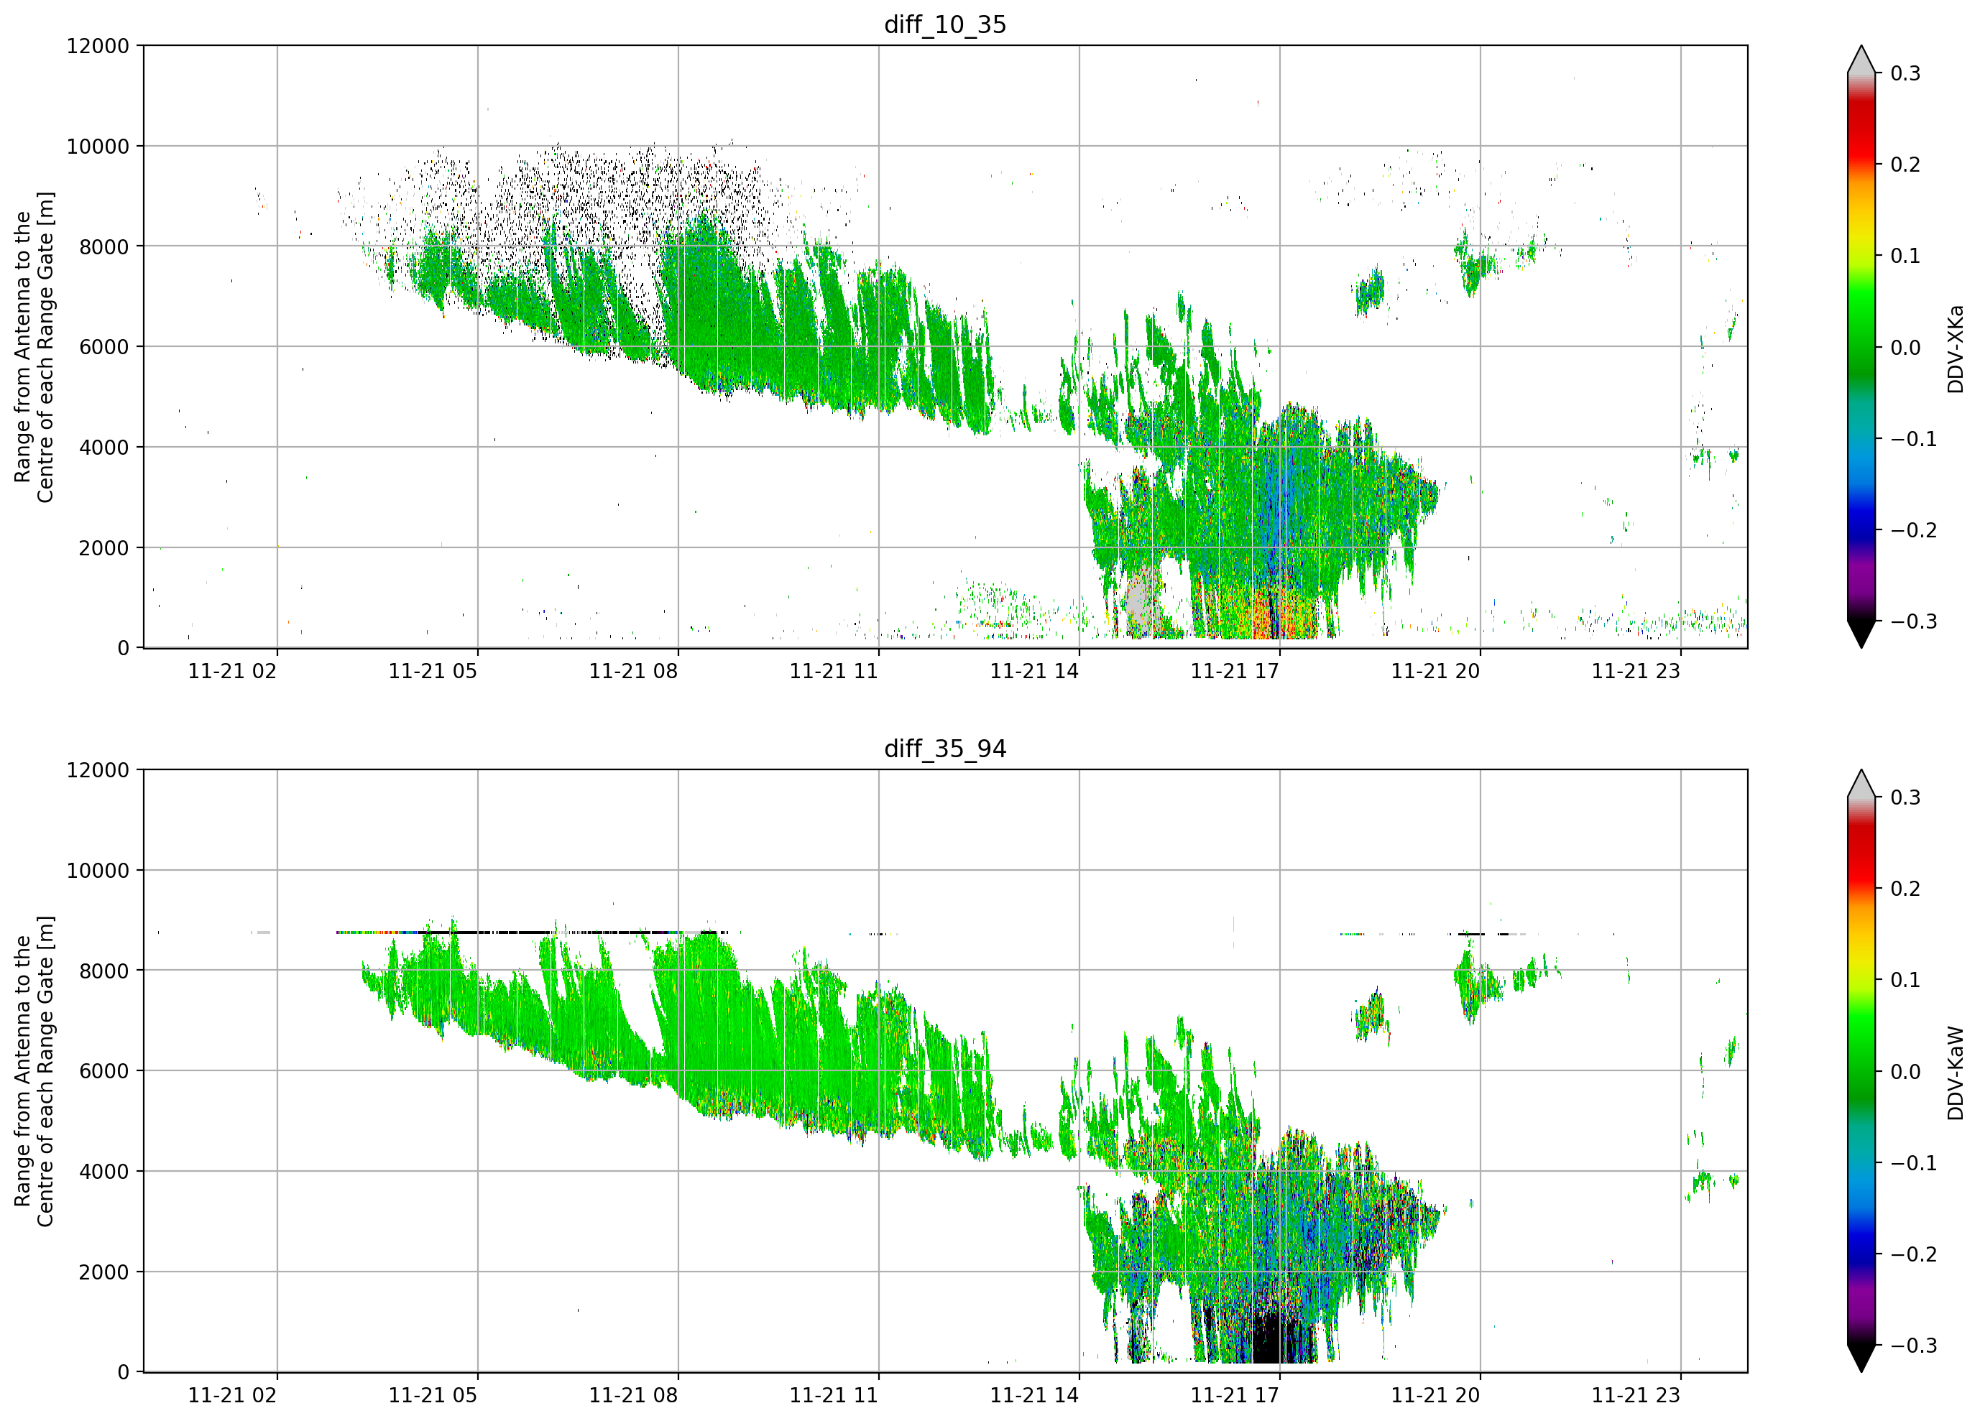Click '11-21 02' label under diff_10_35 plot
1980x1421 pixels.
tap(232, 671)
